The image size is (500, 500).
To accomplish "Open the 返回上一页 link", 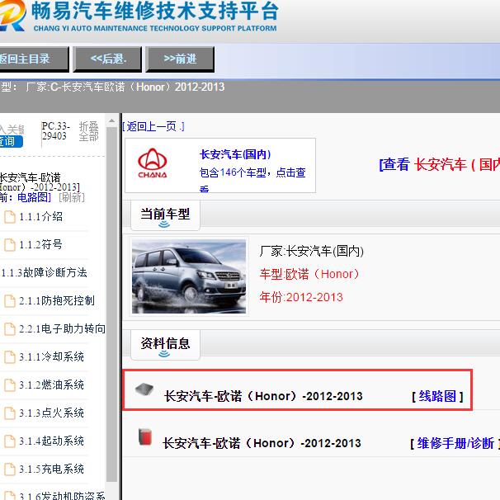I will coord(153,126).
